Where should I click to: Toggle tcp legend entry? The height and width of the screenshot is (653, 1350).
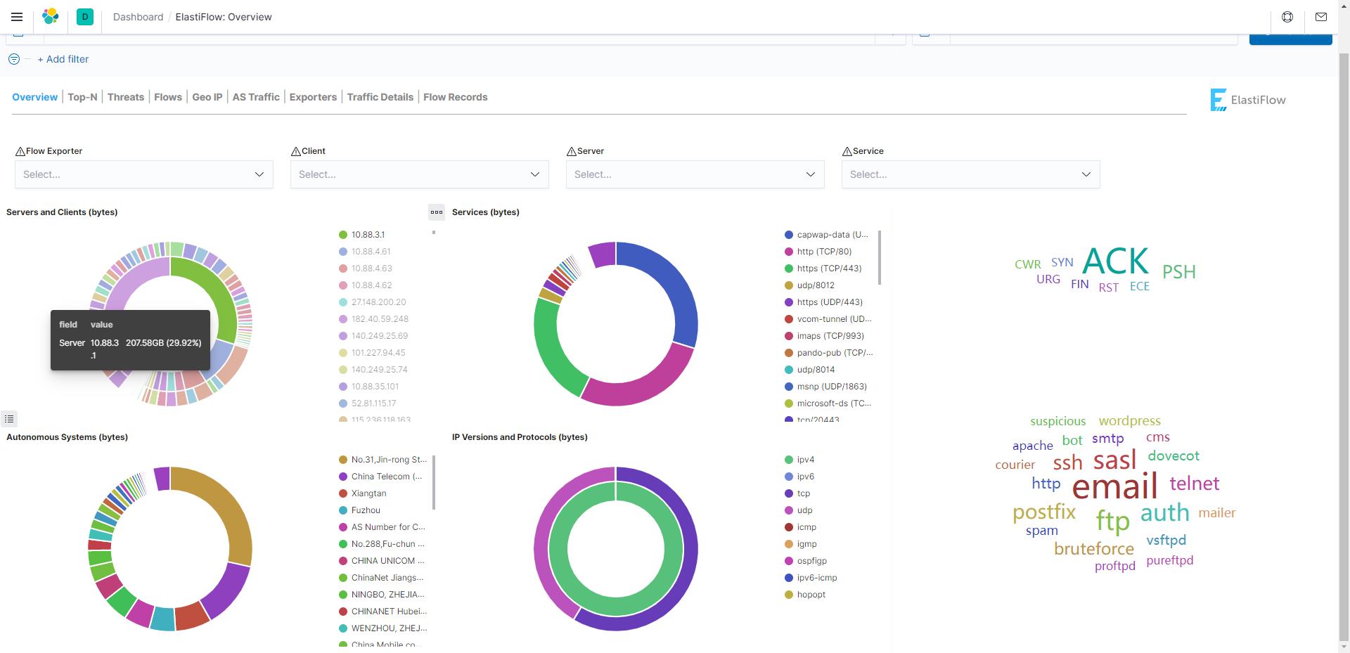[x=797, y=493]
